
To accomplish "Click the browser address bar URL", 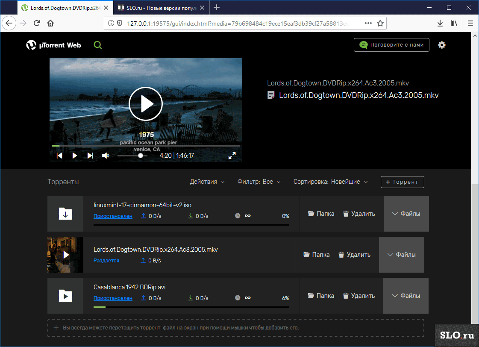I will tap(238, 24).
